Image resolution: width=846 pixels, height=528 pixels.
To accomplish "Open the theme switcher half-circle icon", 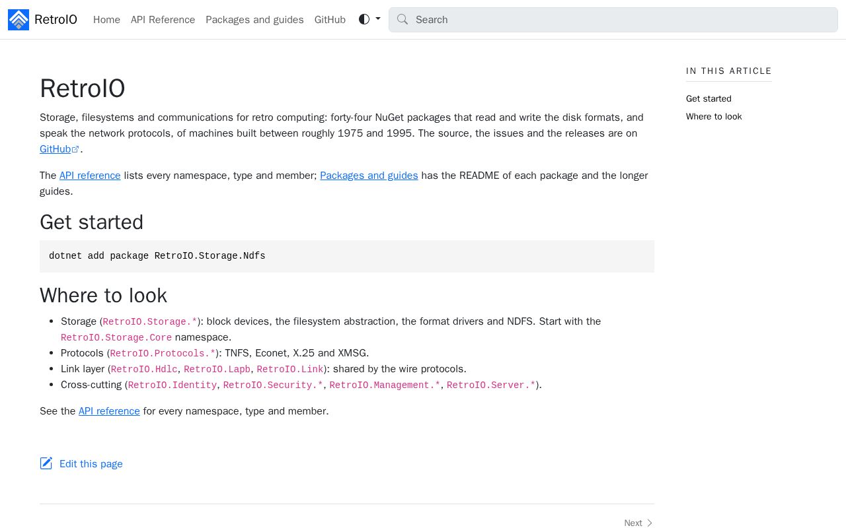I will [364, 19].
